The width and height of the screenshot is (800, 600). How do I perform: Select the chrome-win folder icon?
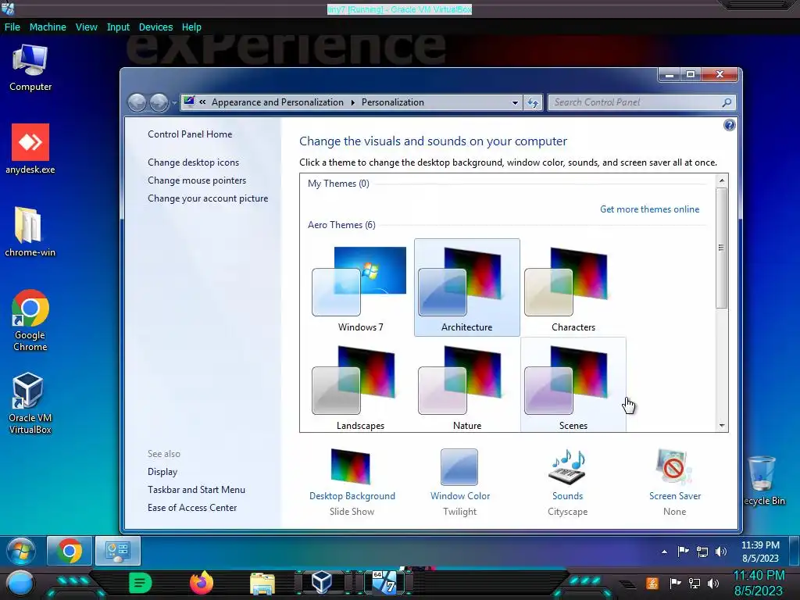pyautogui.click(x=30, y=231)
